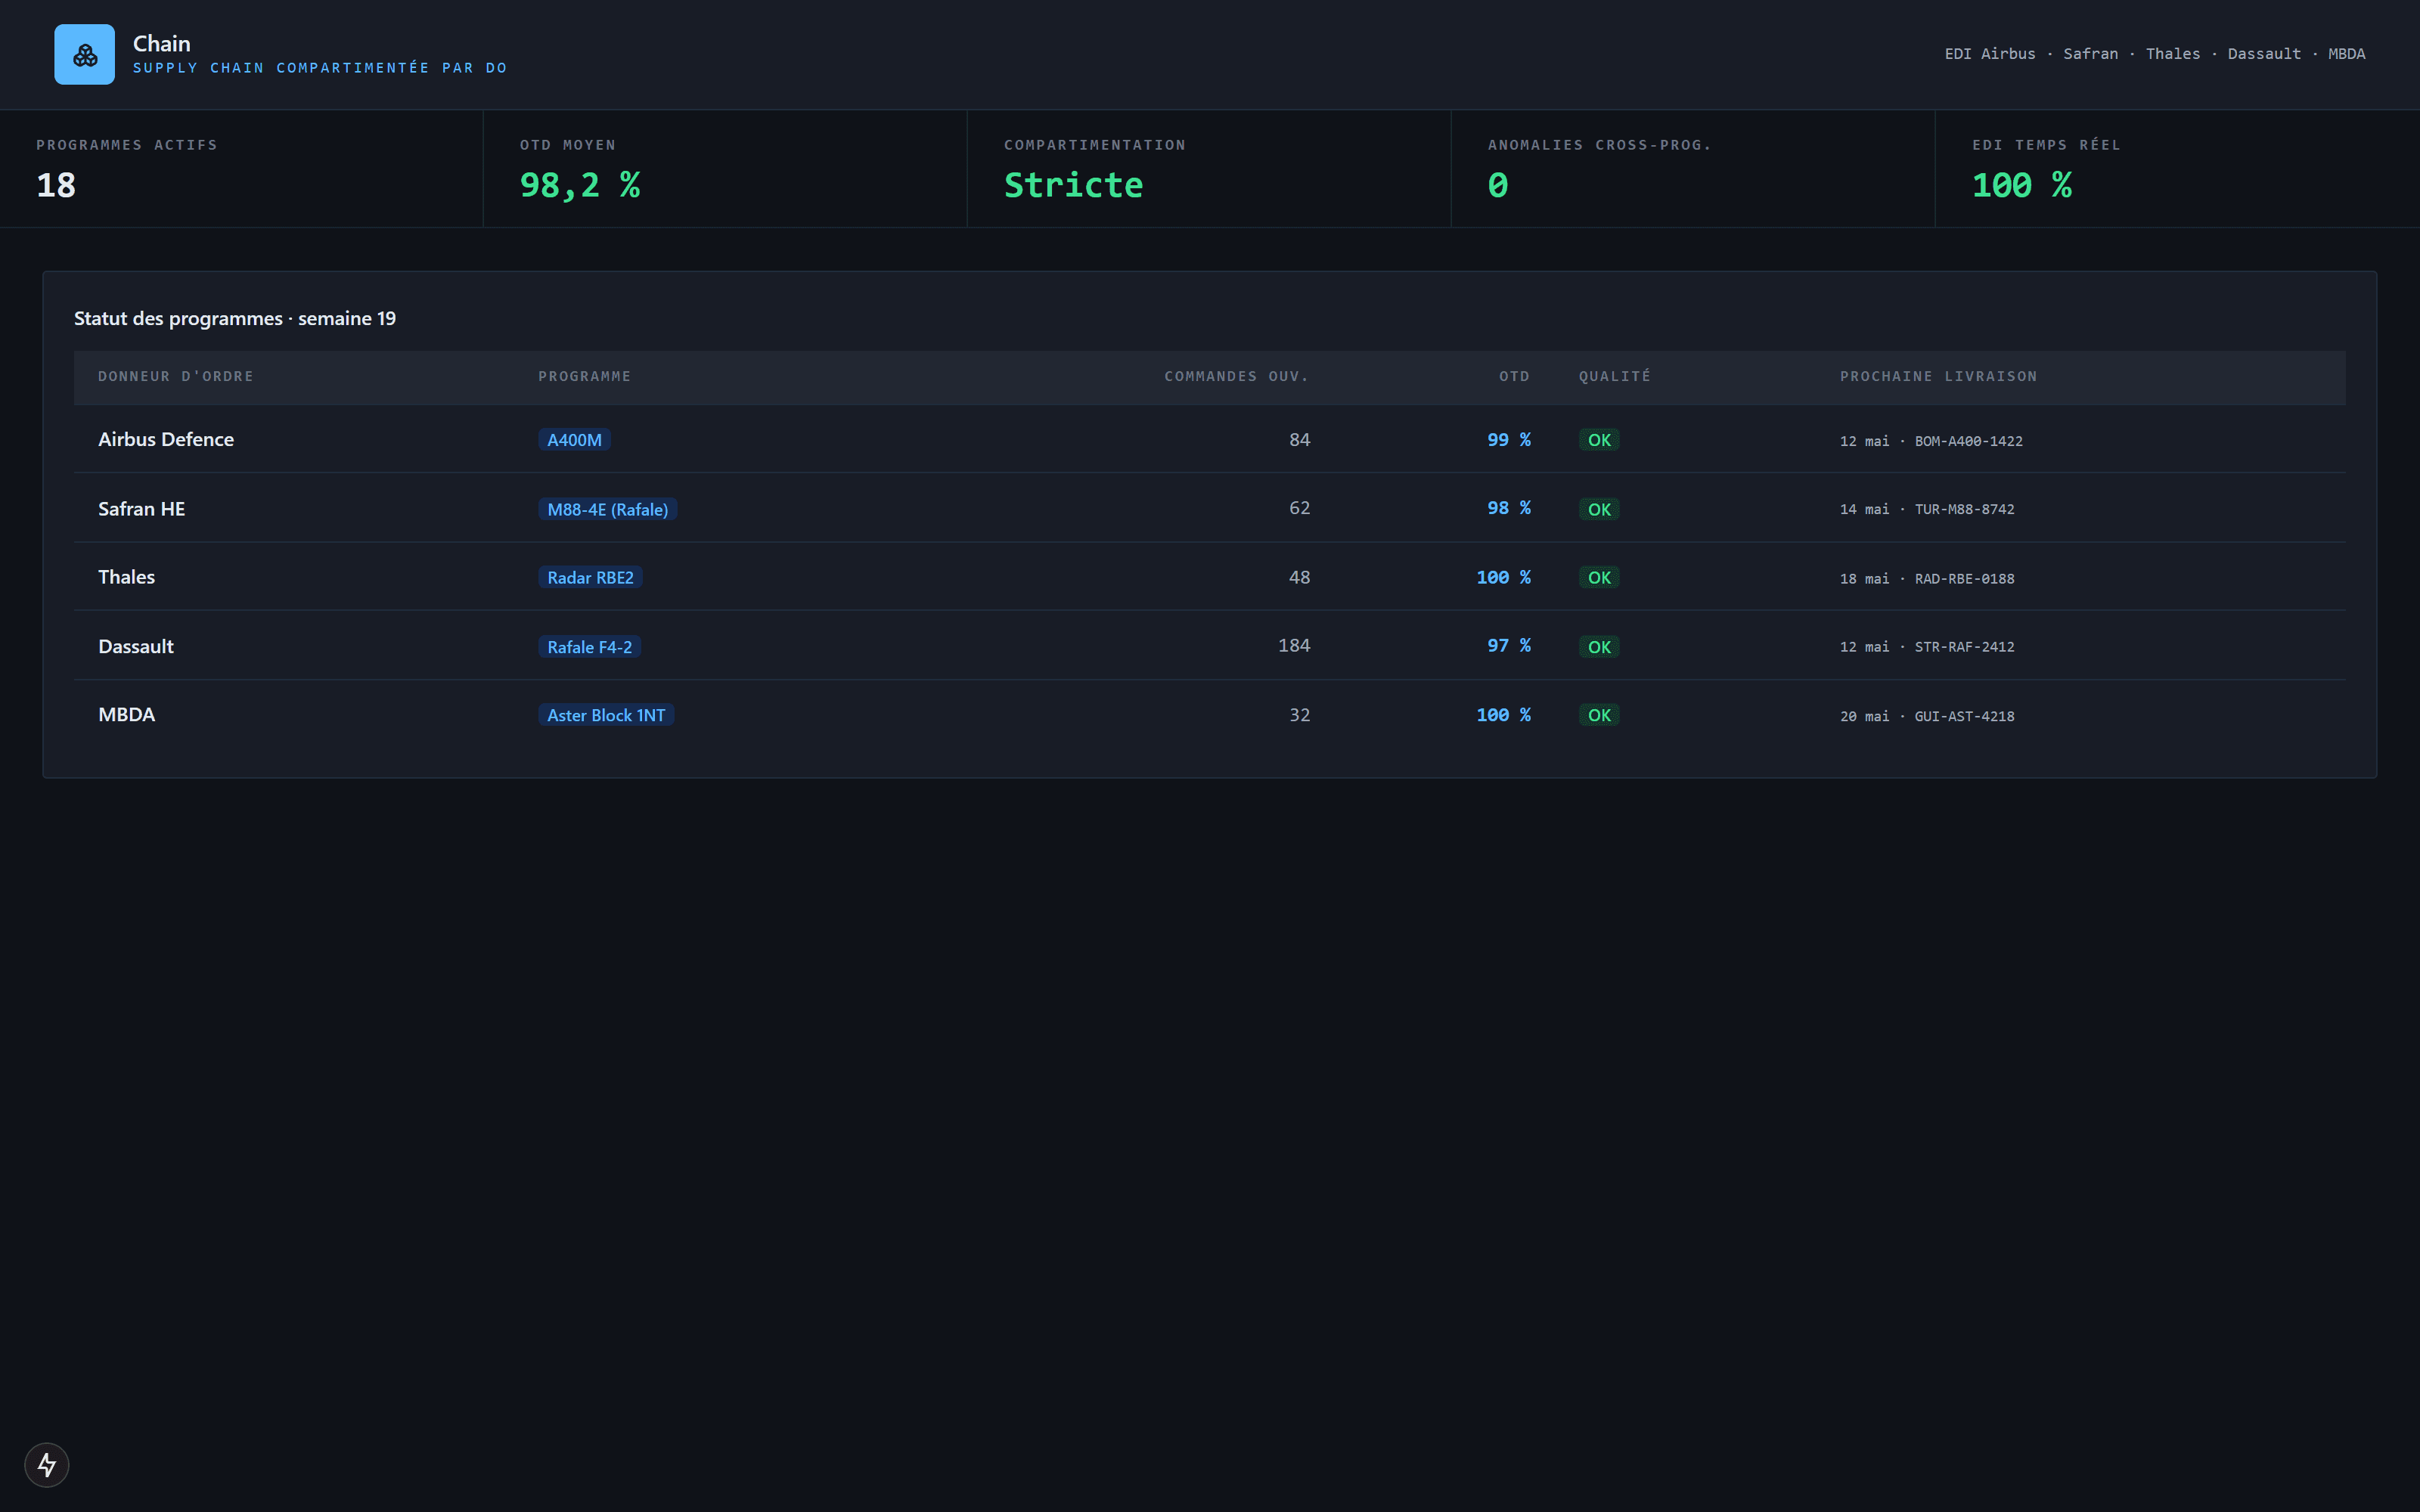The image size is (2420, 1512).
Task: Select the Dassault row name
Action: click(x=136, y=646)
